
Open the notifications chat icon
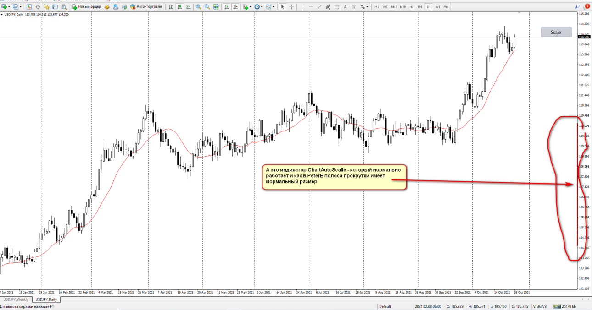coord(586,6)
